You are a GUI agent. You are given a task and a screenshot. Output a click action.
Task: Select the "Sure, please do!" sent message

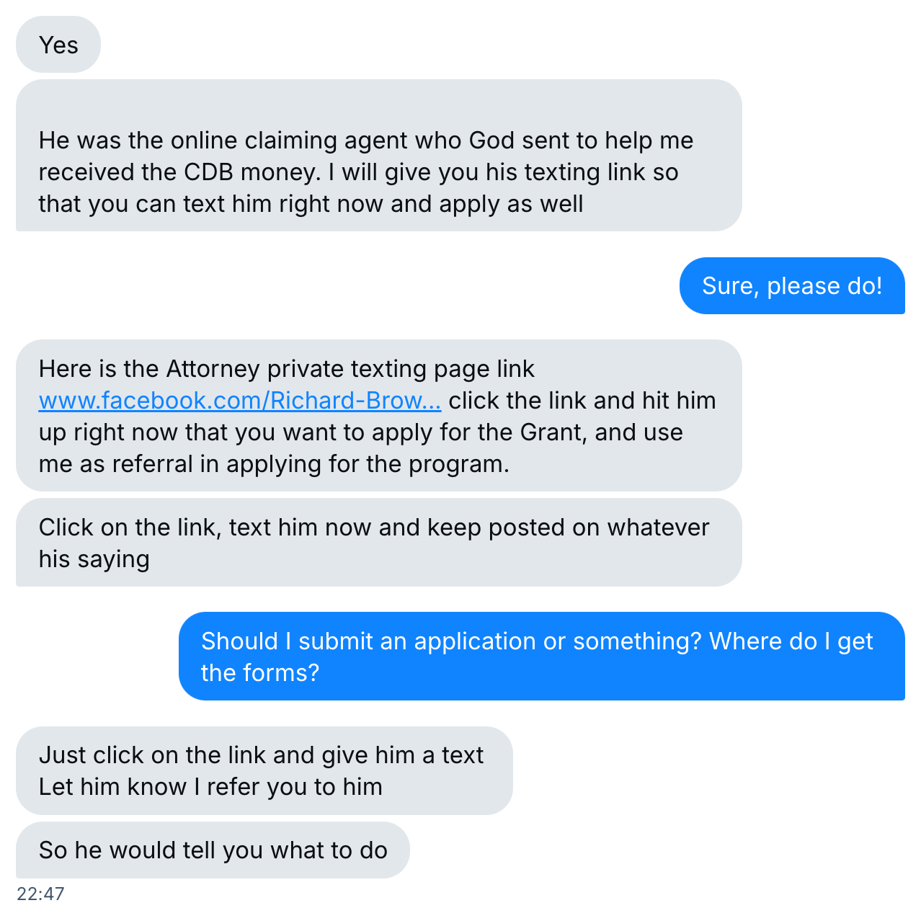(x=791, y=286)
